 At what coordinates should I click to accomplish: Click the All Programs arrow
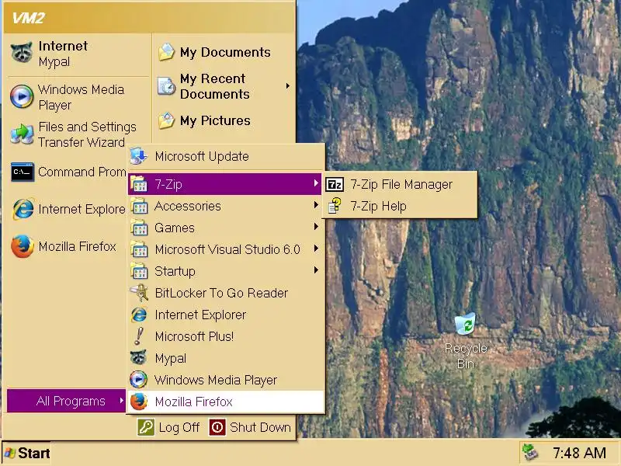click(121, 401)
